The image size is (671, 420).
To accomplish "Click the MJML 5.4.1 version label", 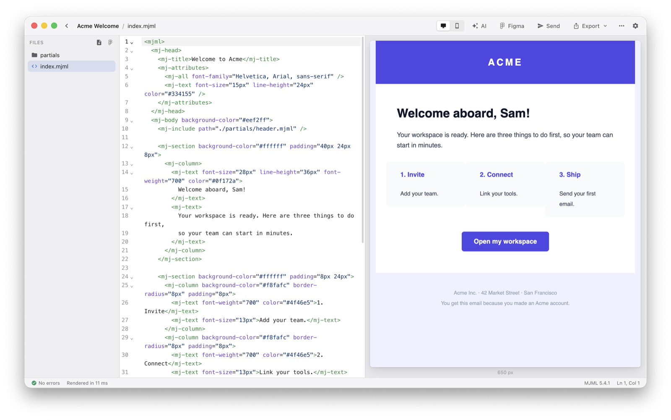I will (597, 383).
